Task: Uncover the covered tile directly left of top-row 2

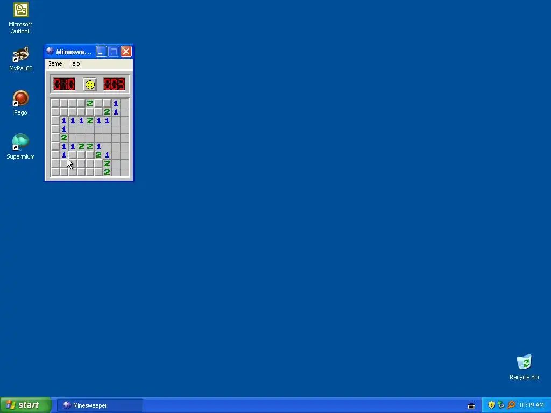Action: (x=81, y=103)
